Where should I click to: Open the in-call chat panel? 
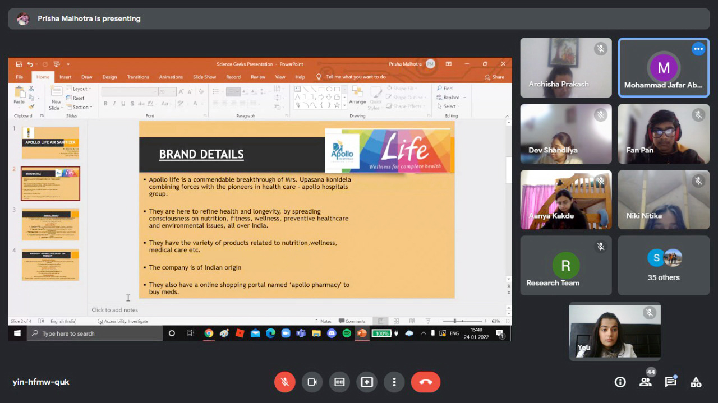tap(670, 382)
